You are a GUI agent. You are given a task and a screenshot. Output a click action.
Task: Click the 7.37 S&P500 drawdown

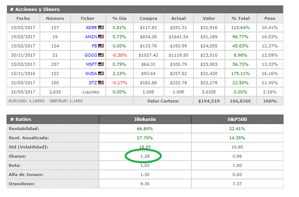237,184
